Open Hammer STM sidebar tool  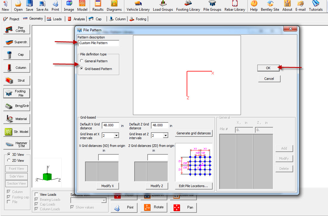17,144
